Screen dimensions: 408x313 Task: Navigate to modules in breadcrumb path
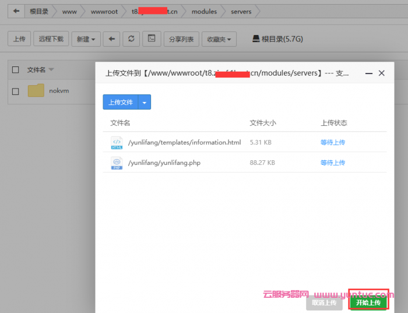pyautogui.click(x=204, y=11)
